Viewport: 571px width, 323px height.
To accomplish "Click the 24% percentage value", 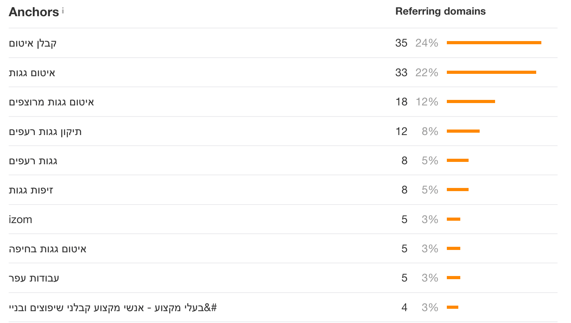I will [427, 43].
